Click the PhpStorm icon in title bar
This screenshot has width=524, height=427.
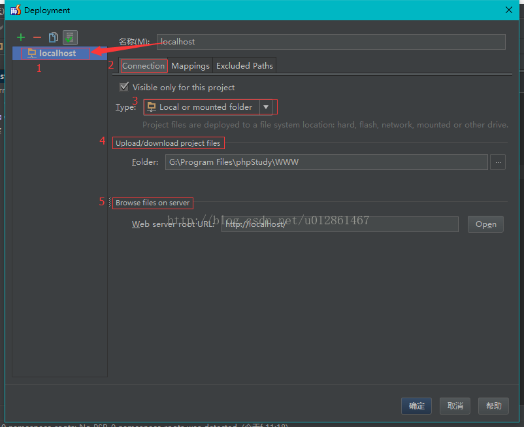pos(15,10)
